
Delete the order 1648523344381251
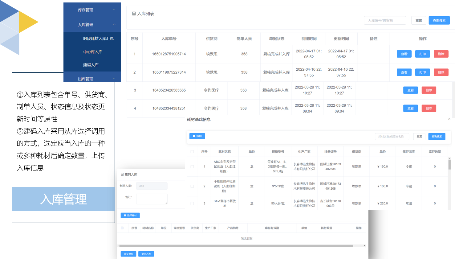tap(429, 108)
